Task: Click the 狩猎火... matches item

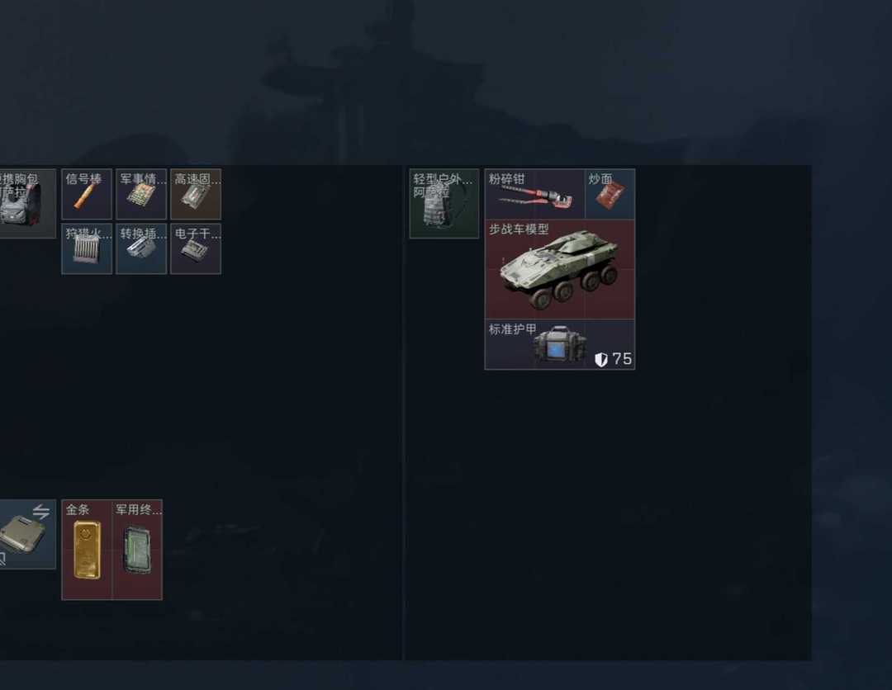Action: 87,248
